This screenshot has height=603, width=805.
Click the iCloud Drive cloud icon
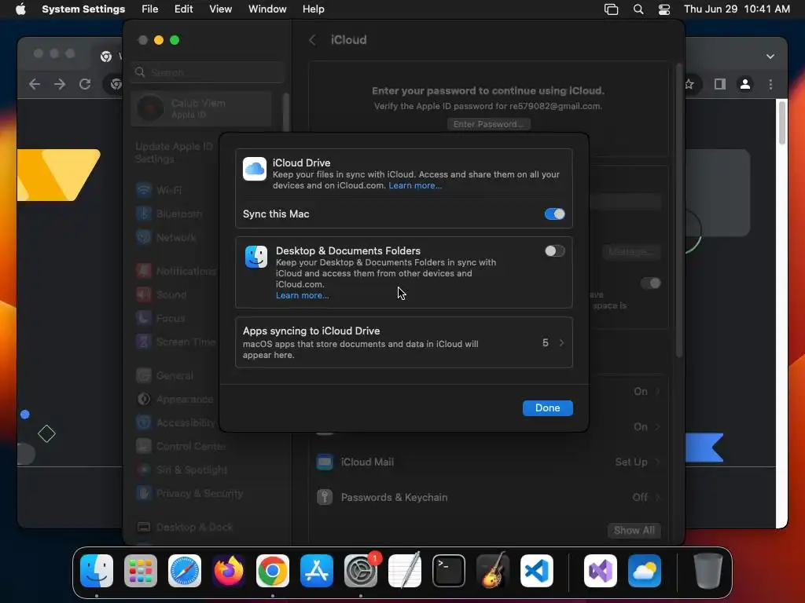coord(255,170)
